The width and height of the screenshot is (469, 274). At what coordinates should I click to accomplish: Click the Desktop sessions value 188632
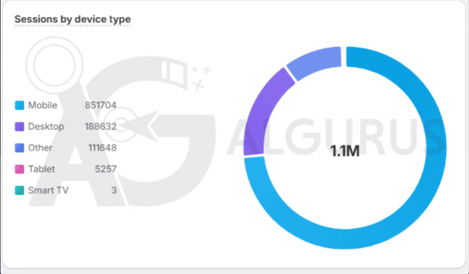pos(100,127)
